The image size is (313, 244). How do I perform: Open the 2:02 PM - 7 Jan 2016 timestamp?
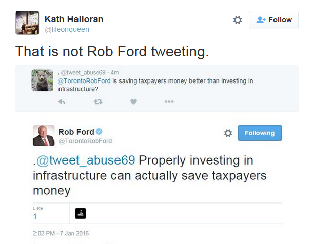[61, 233]
